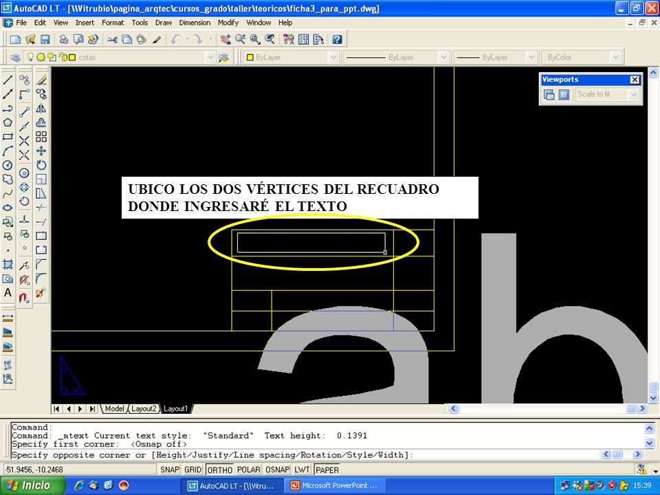Select the Revision Cloud tool
The image size is (660, 495).
pyautogui.click(x=8, y=179)
